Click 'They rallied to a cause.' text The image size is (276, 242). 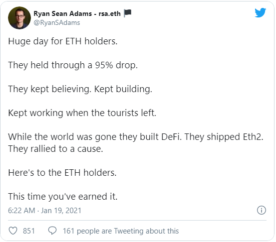(55, 149)
